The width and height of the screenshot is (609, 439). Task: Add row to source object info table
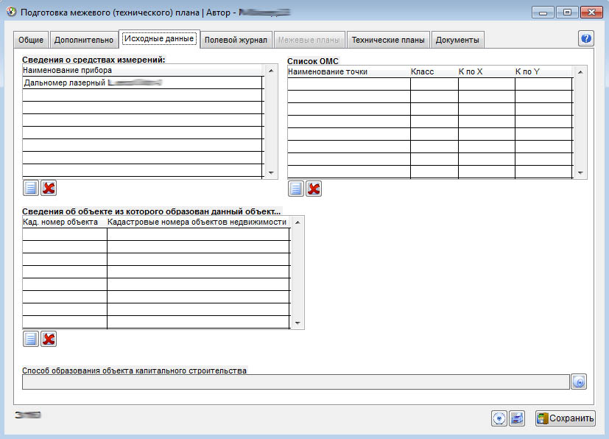click(30, 339)
